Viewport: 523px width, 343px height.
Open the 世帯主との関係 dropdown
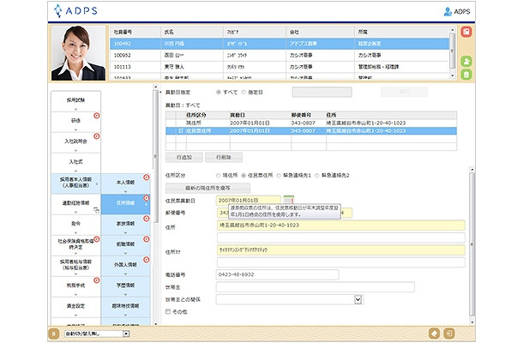point(358,299)
